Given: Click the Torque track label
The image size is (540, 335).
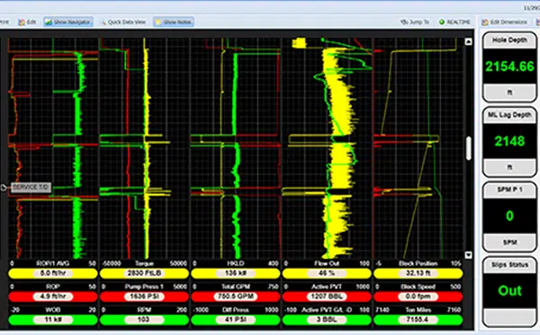Looking at the screenshot, I should [x=144, y=263].
